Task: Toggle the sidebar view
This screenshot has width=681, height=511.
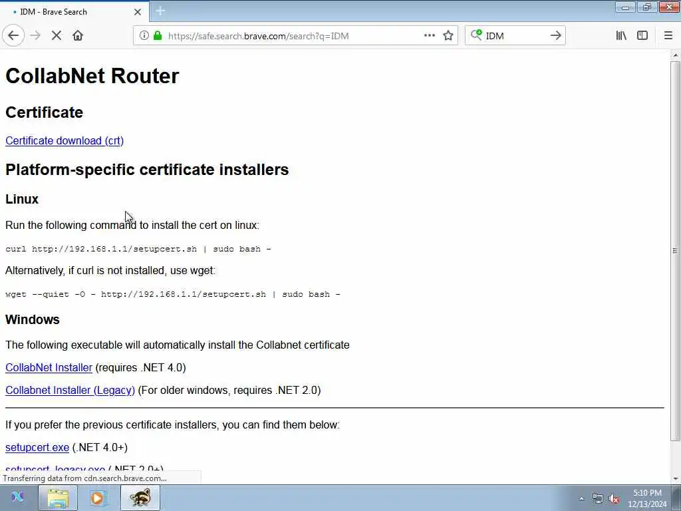Action: [x=642, y=36]
